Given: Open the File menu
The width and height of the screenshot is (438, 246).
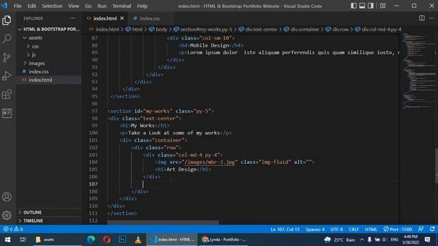Looking at the screenshot, I should pyautogui.click(x=18, y=6).
